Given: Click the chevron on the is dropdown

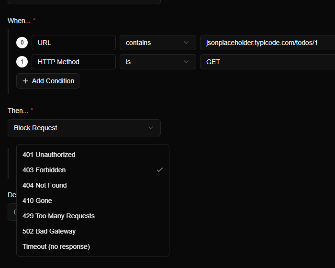Looking at the screenshot, I should tap(186, 62).
